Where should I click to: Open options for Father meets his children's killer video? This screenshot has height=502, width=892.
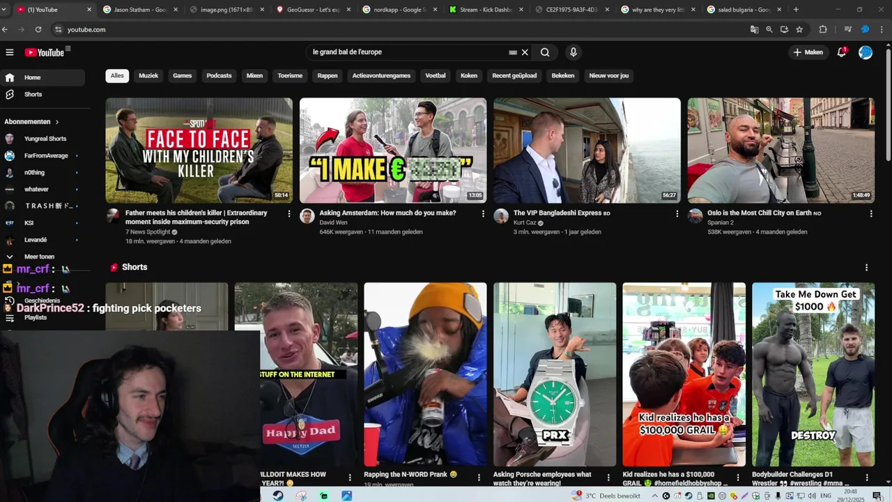(289, 214)
